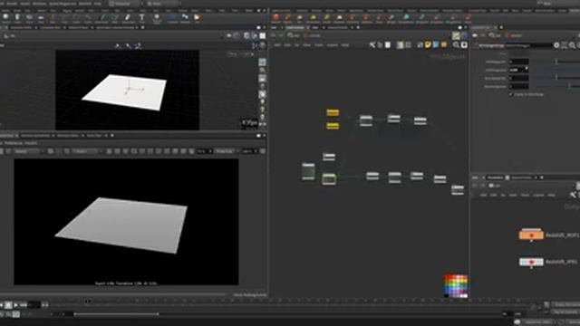The height and width of the screenshot is (326, 580).
Task: Click the play button in playbar
Action: coord(15,305)
